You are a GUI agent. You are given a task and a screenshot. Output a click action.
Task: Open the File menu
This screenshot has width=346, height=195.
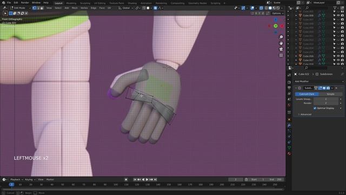point(9,3)
